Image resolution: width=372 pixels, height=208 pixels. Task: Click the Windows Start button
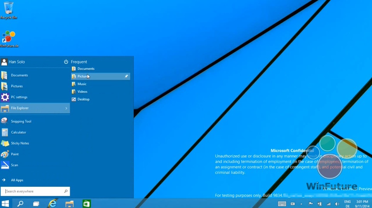[5, 203]
